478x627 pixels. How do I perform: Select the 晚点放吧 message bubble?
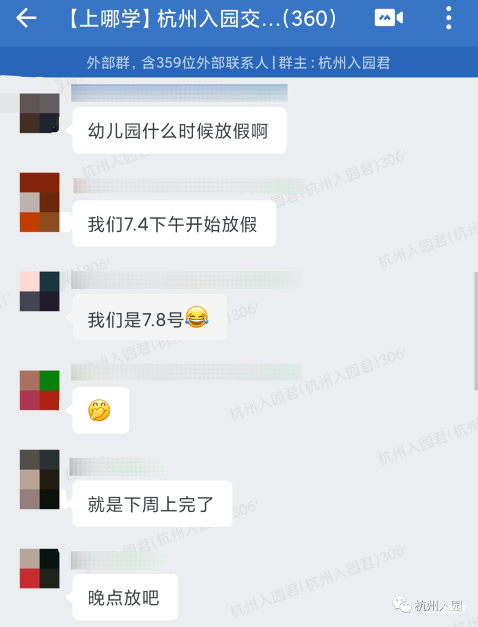pos(125,597)
